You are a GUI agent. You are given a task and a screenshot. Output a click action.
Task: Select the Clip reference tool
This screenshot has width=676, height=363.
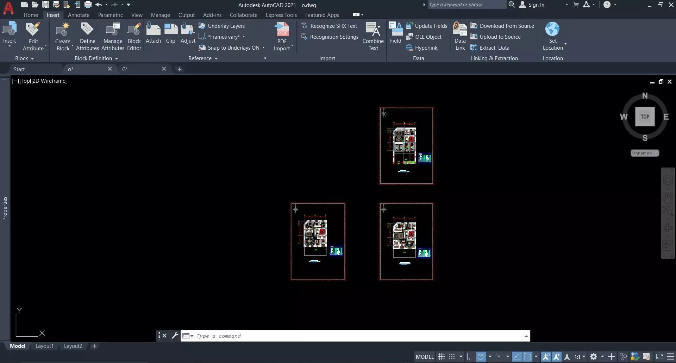click(171, 33)
